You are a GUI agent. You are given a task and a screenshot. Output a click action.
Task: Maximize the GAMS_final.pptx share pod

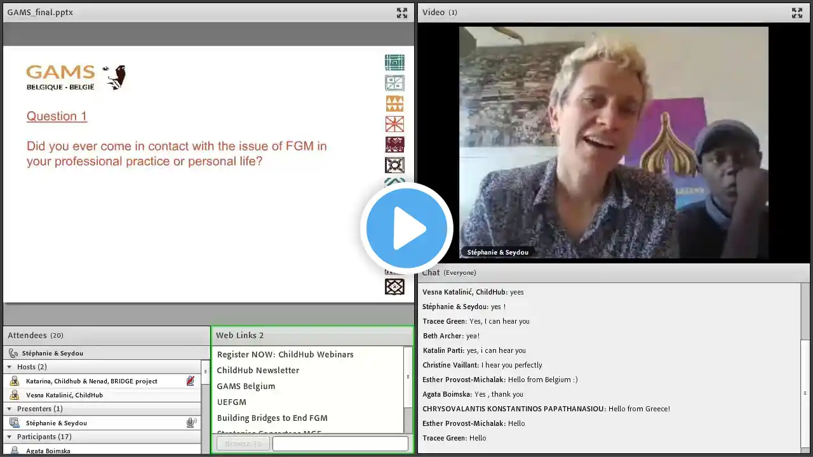[x=402, y=13]
